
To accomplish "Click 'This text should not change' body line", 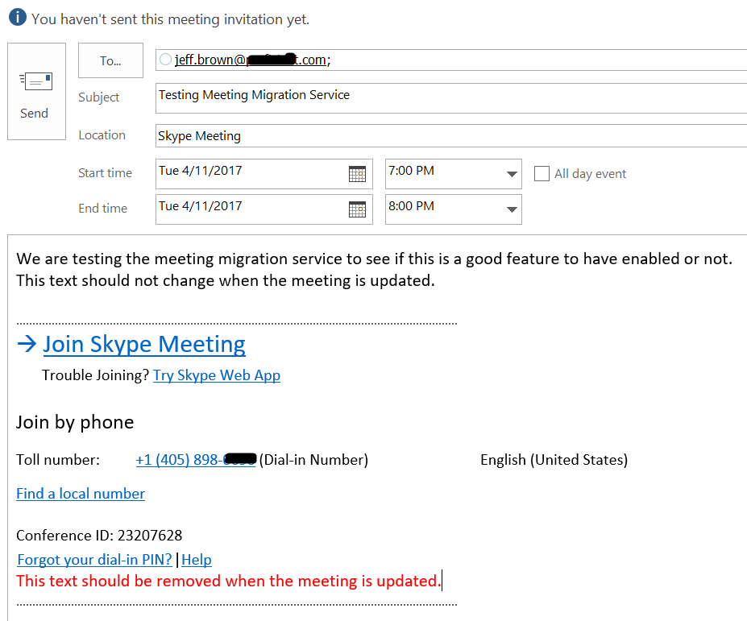I will pos(226,280).
